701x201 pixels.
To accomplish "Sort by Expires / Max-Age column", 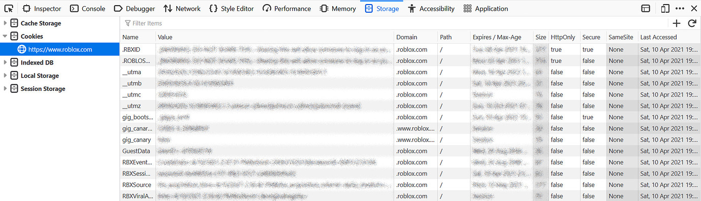I will [x=502, y=37].
